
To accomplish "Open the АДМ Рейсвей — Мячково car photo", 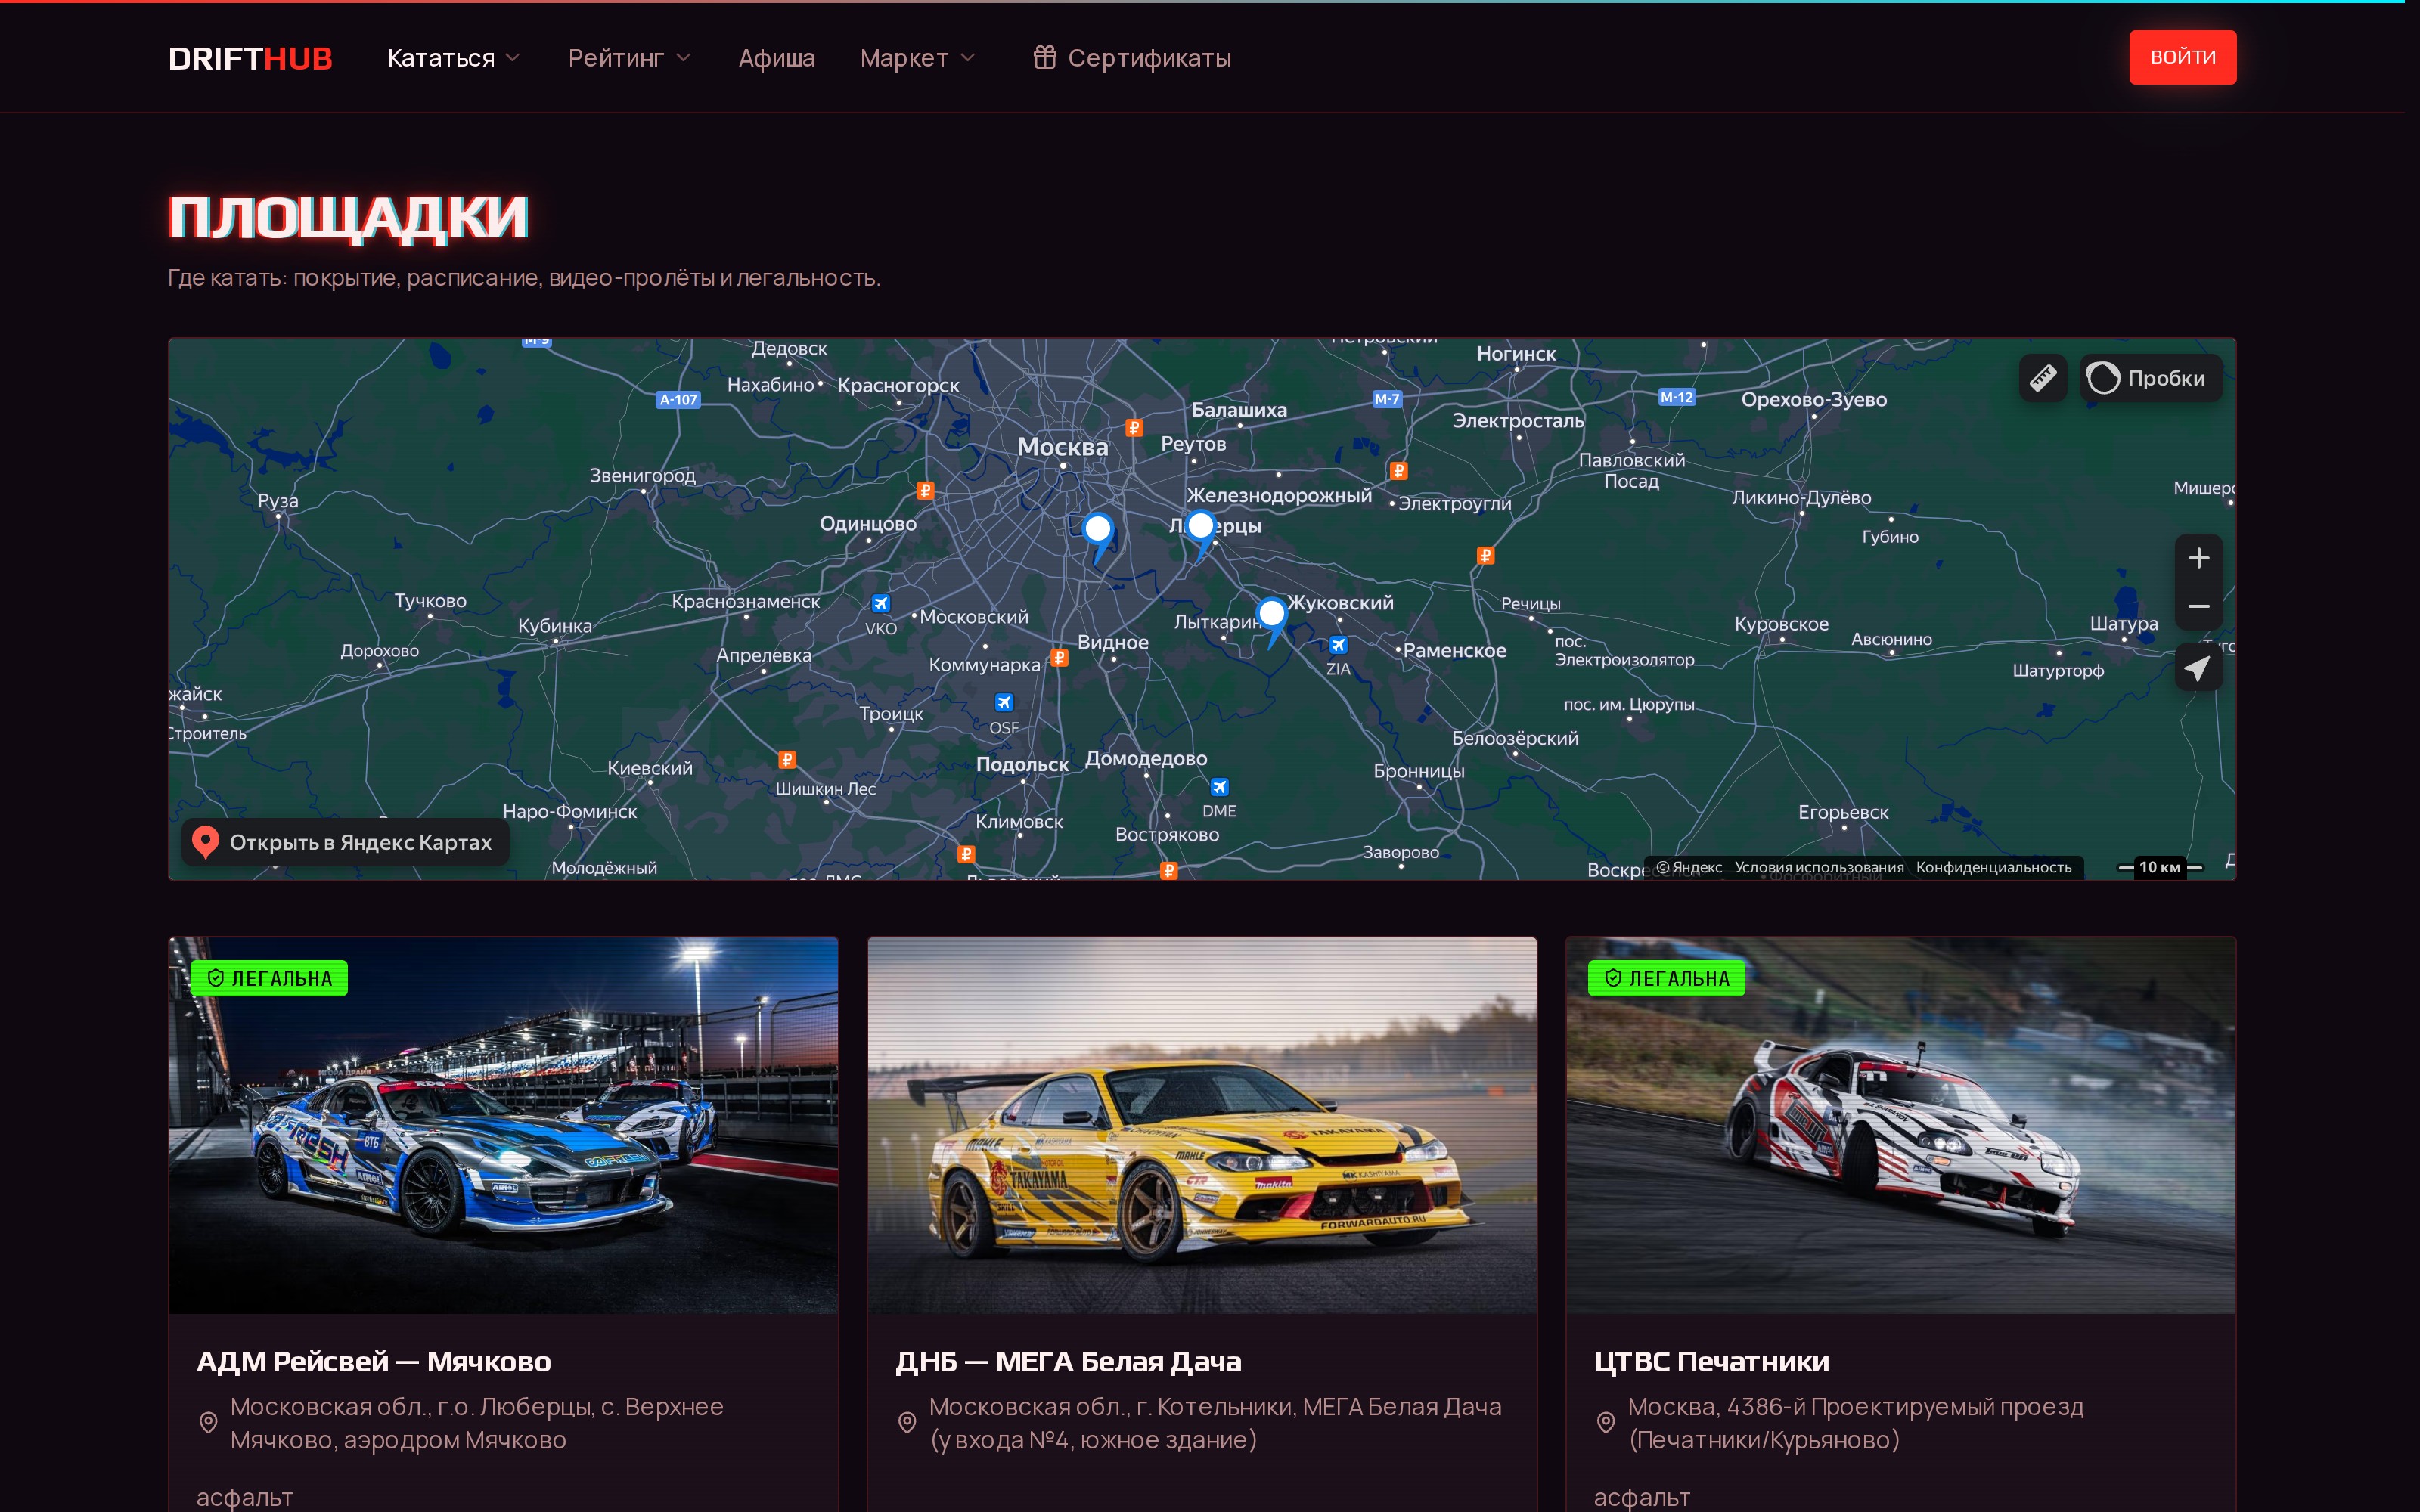I will pyautogui.click(x=503, y=1125).
